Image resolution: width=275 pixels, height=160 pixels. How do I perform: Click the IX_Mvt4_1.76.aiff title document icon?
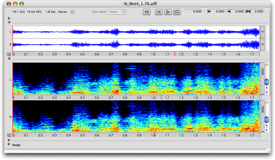120,4
